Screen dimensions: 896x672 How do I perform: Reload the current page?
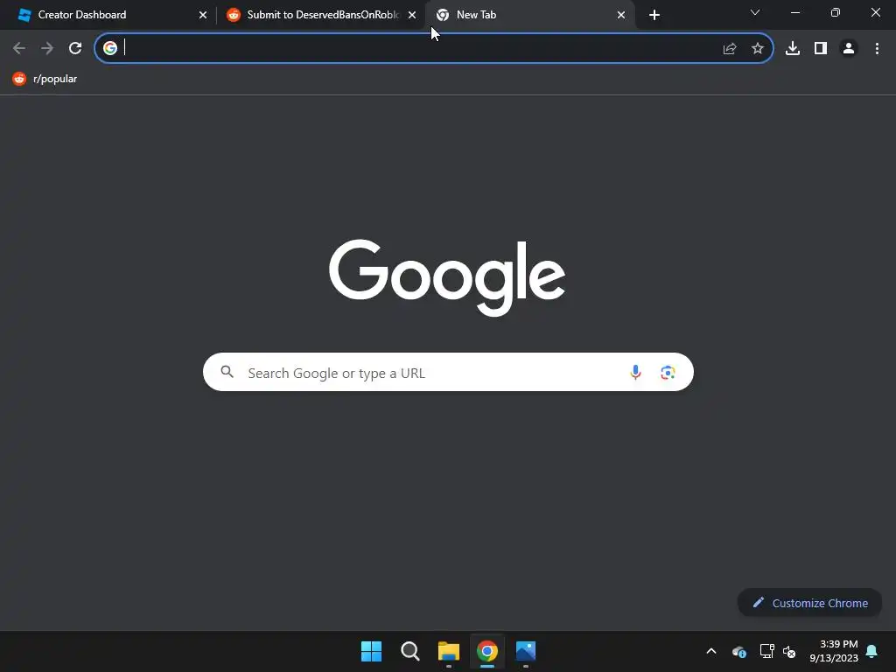(75, 48)
